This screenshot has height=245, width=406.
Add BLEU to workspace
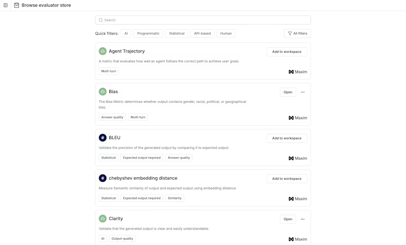click(287, 138)
